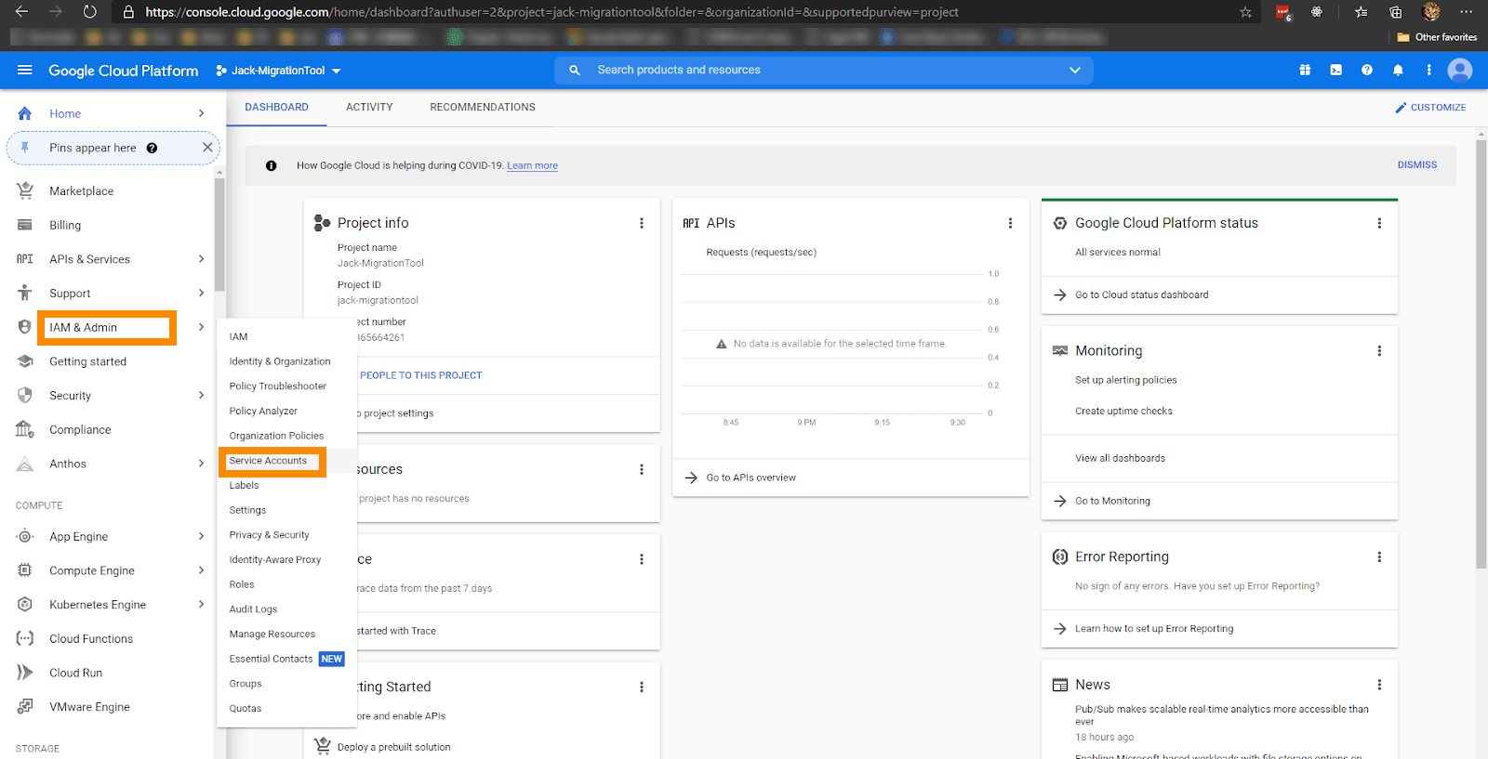Open the hamburger navigation menu
Image resolution: width=1488 pixels, height=759 pixels.
coord(25,71)
